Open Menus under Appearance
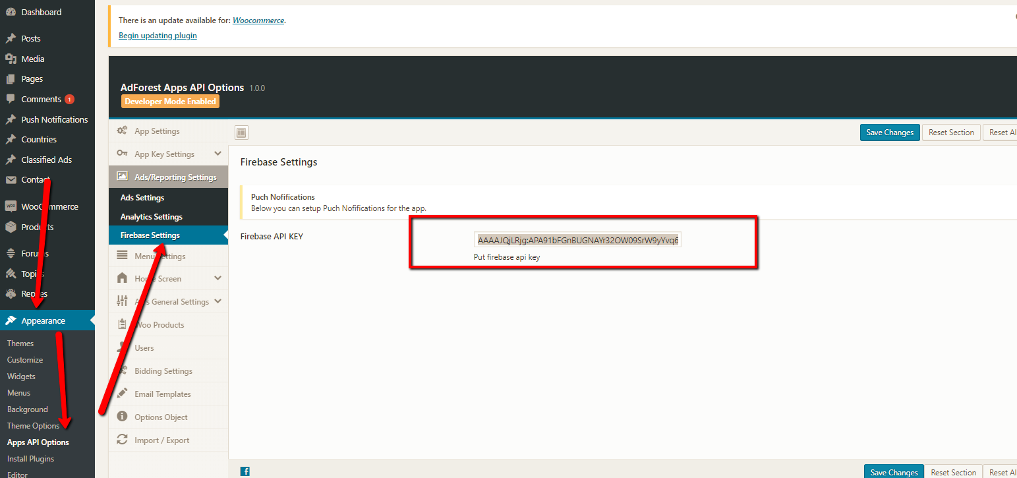Viewport: 1017px width, 478px height. click(19, 393)
